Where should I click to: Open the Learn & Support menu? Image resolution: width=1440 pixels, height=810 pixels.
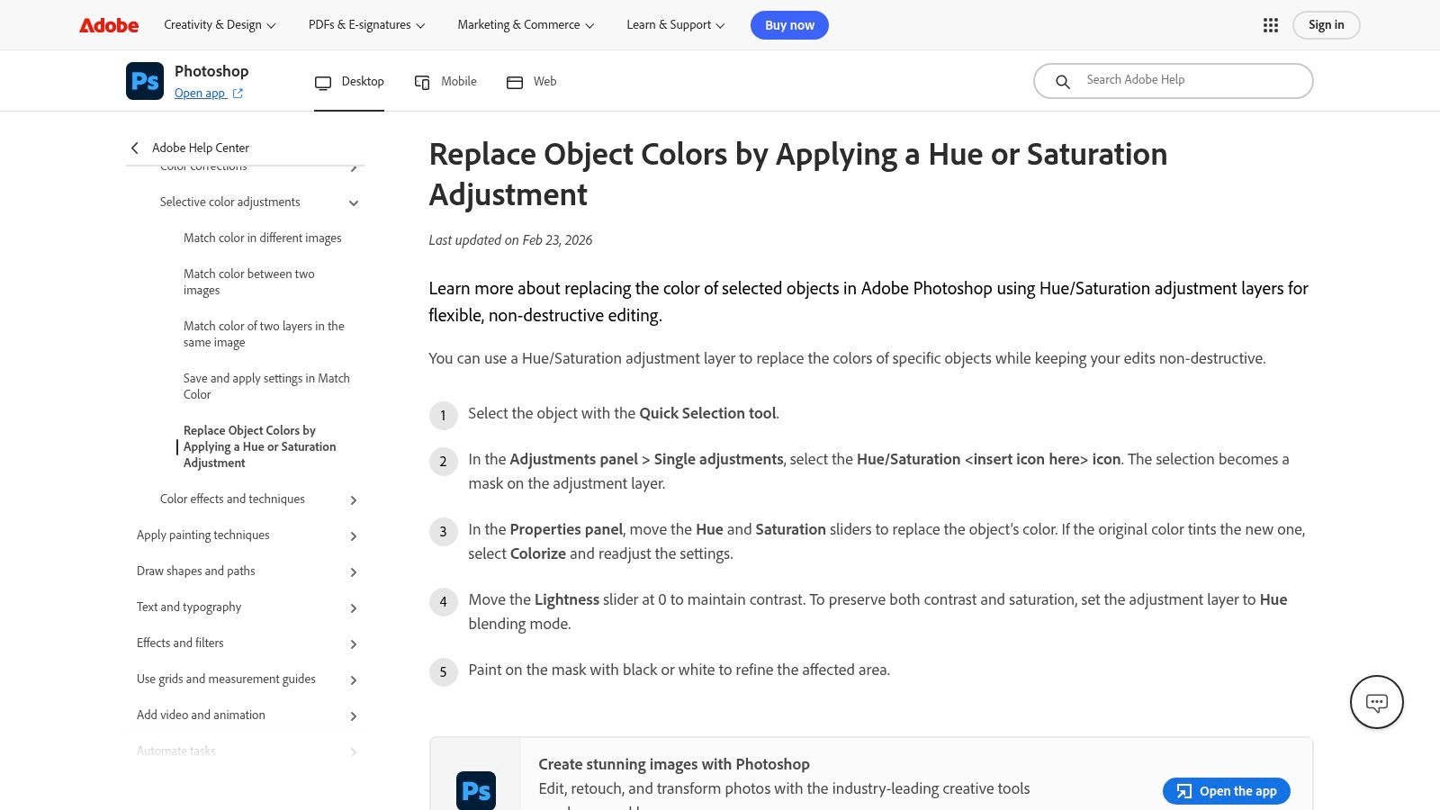click(x=676, y=25)
